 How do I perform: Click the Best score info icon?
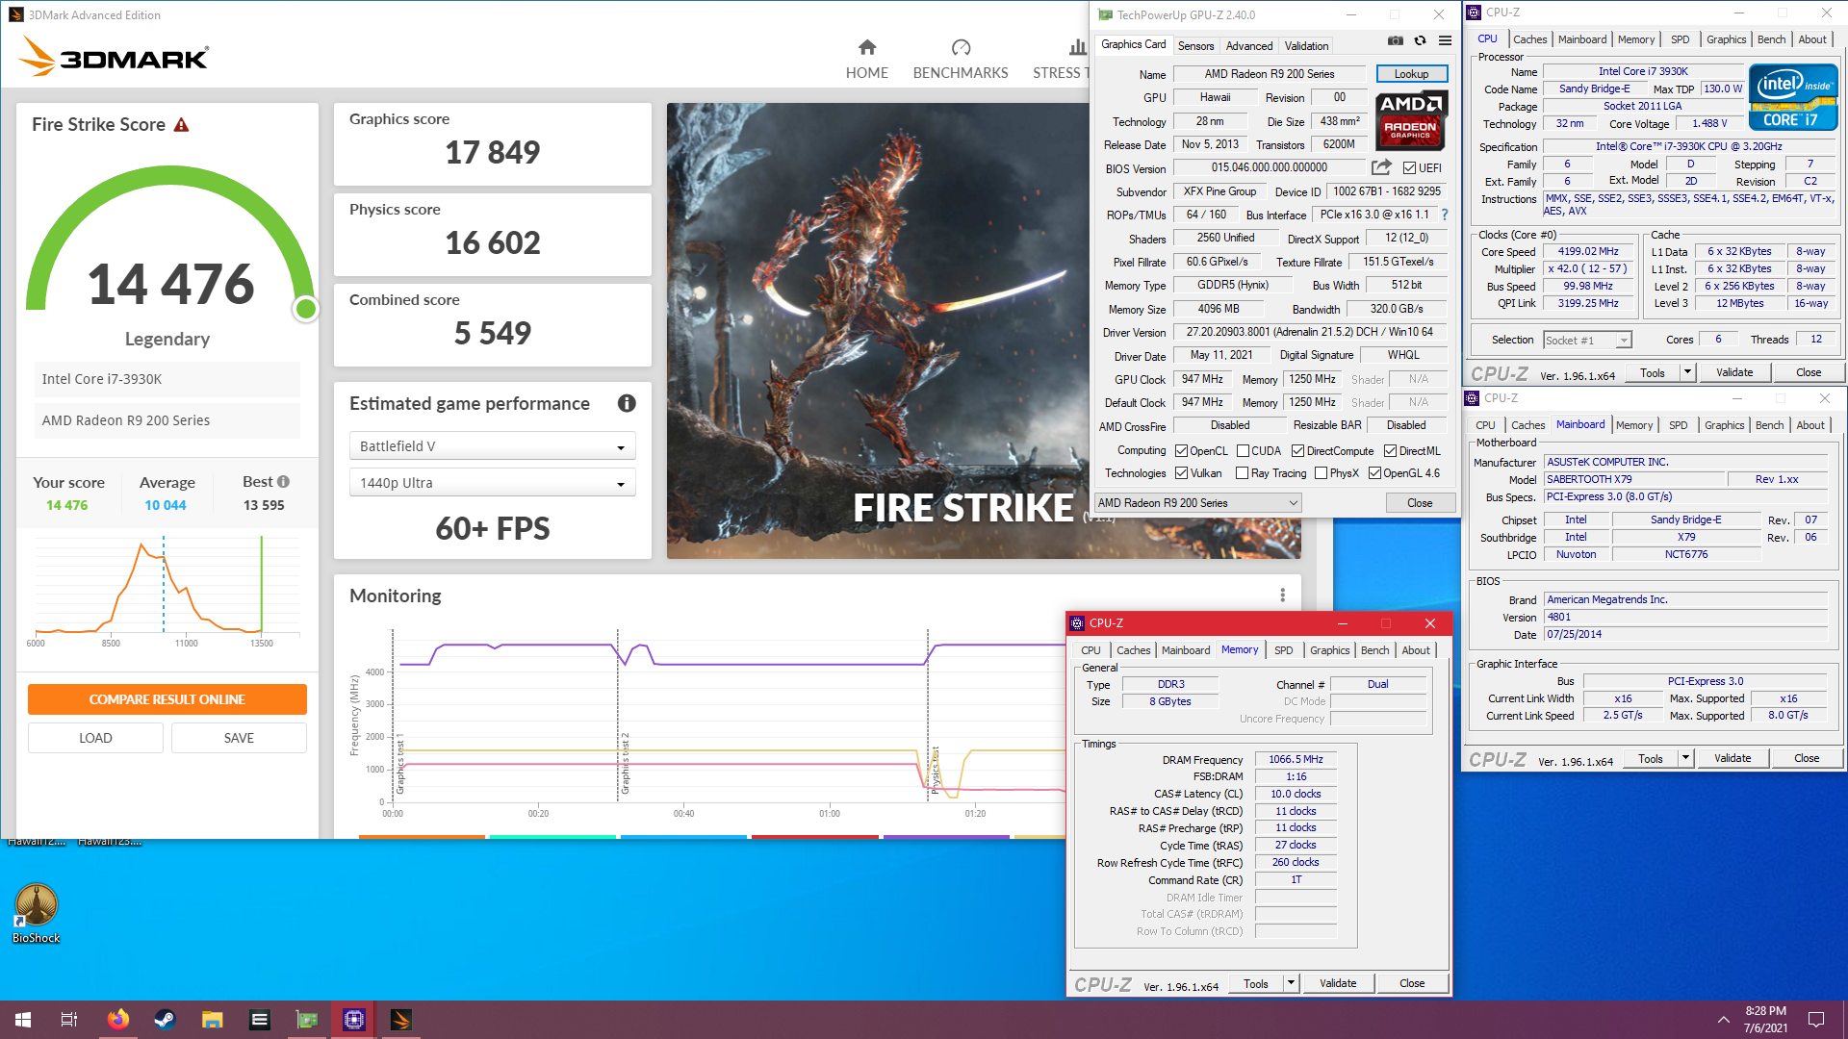283,482
